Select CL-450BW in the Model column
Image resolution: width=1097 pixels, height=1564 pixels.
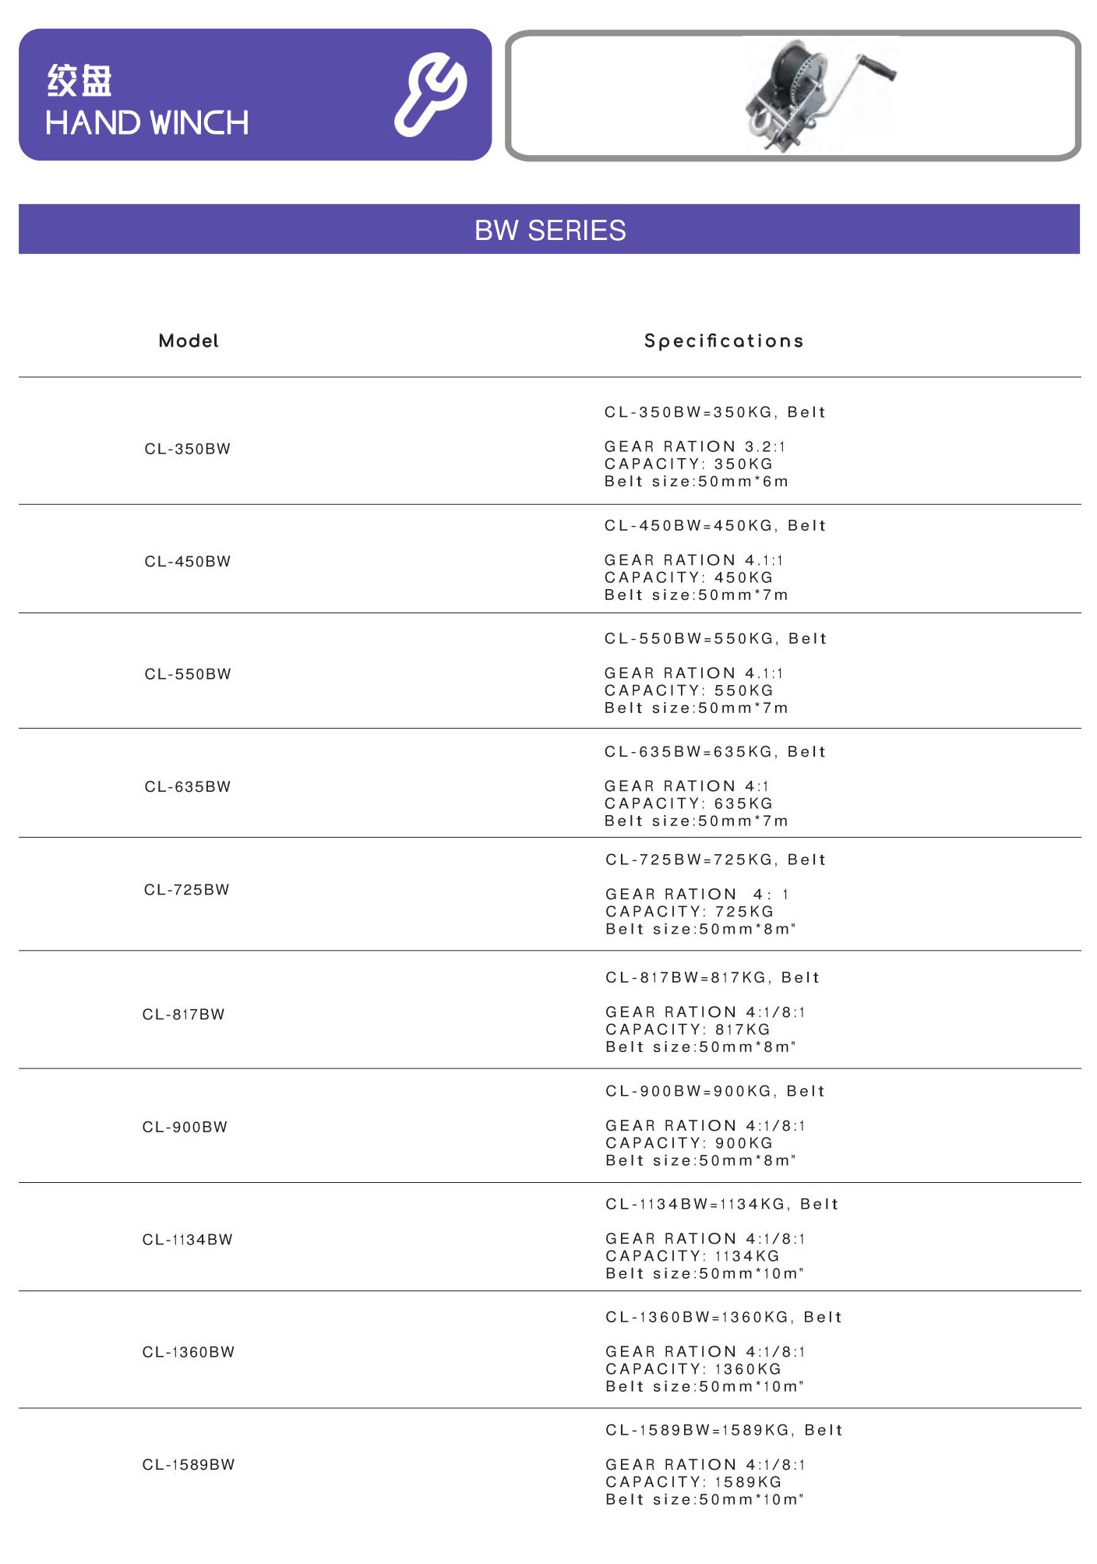[188, 562]
